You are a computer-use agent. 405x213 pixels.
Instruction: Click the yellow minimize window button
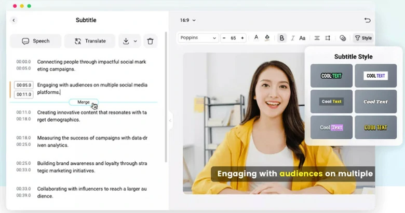(x=22, y=6)
